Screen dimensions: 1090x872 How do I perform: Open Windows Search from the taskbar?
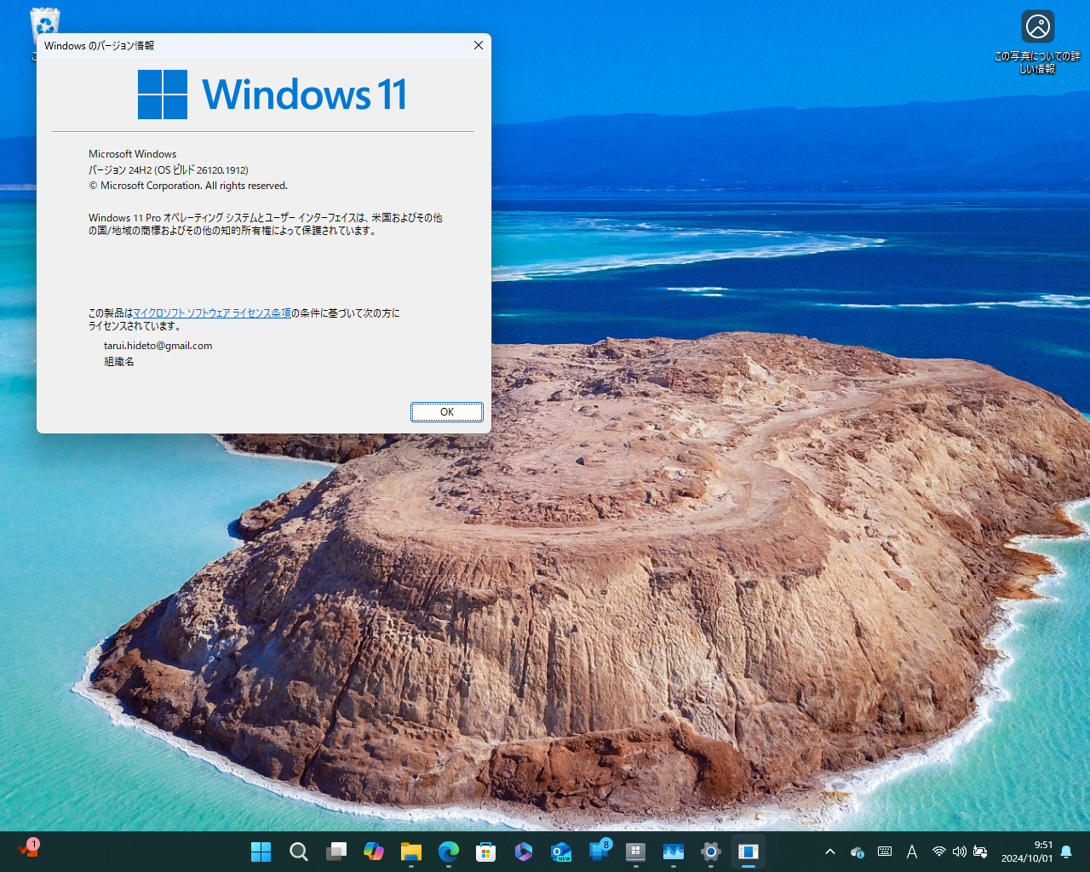click(297, 852)
